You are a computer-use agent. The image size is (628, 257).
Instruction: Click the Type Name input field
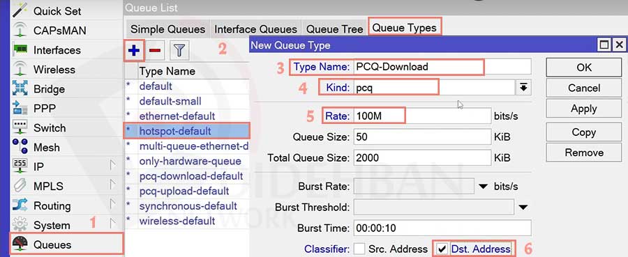pyautogui.click(x=442, y=67)
